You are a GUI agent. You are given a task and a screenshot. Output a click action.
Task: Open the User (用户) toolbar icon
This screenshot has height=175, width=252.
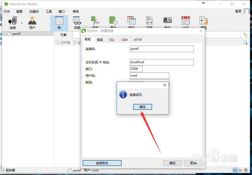click(32, 23)
